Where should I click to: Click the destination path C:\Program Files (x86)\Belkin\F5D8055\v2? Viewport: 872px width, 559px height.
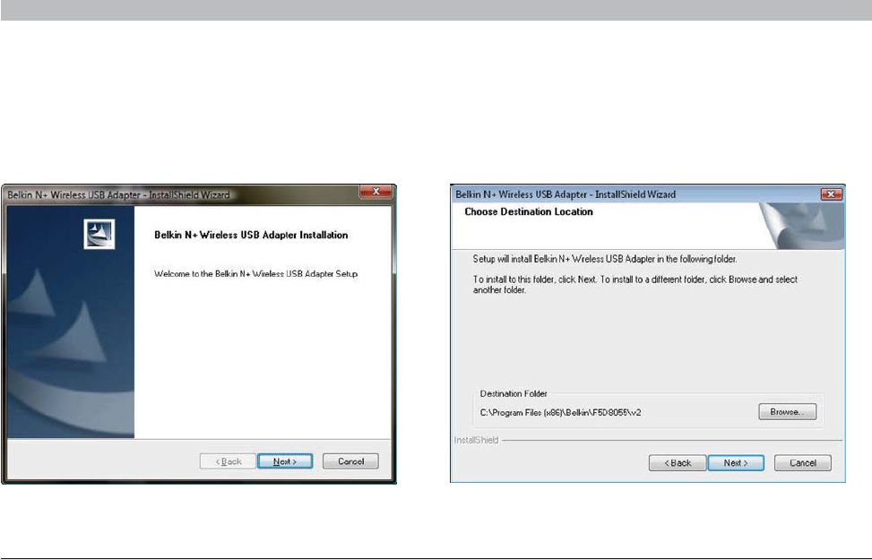561,412
